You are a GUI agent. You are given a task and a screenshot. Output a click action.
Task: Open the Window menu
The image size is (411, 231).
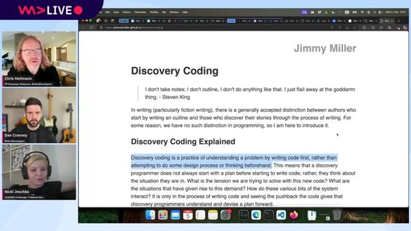point(174,12)
